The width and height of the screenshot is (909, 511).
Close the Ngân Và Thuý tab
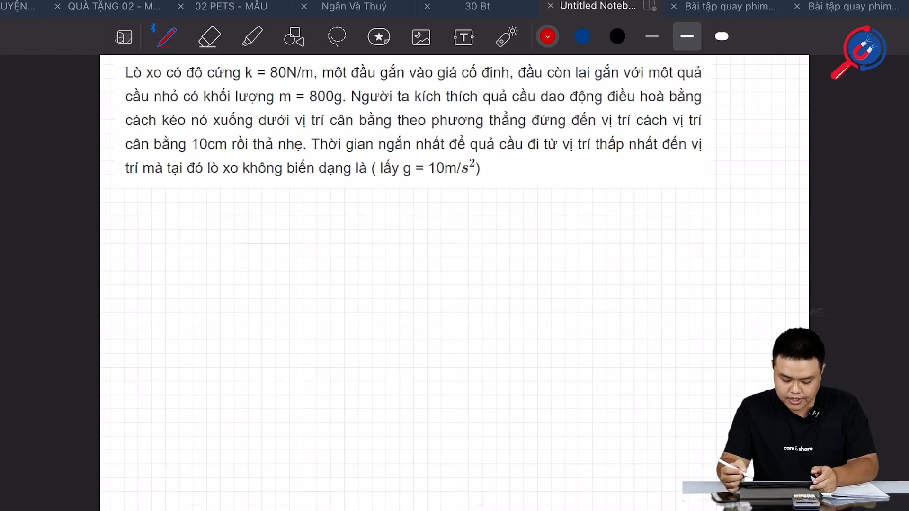tap(304, 6)
